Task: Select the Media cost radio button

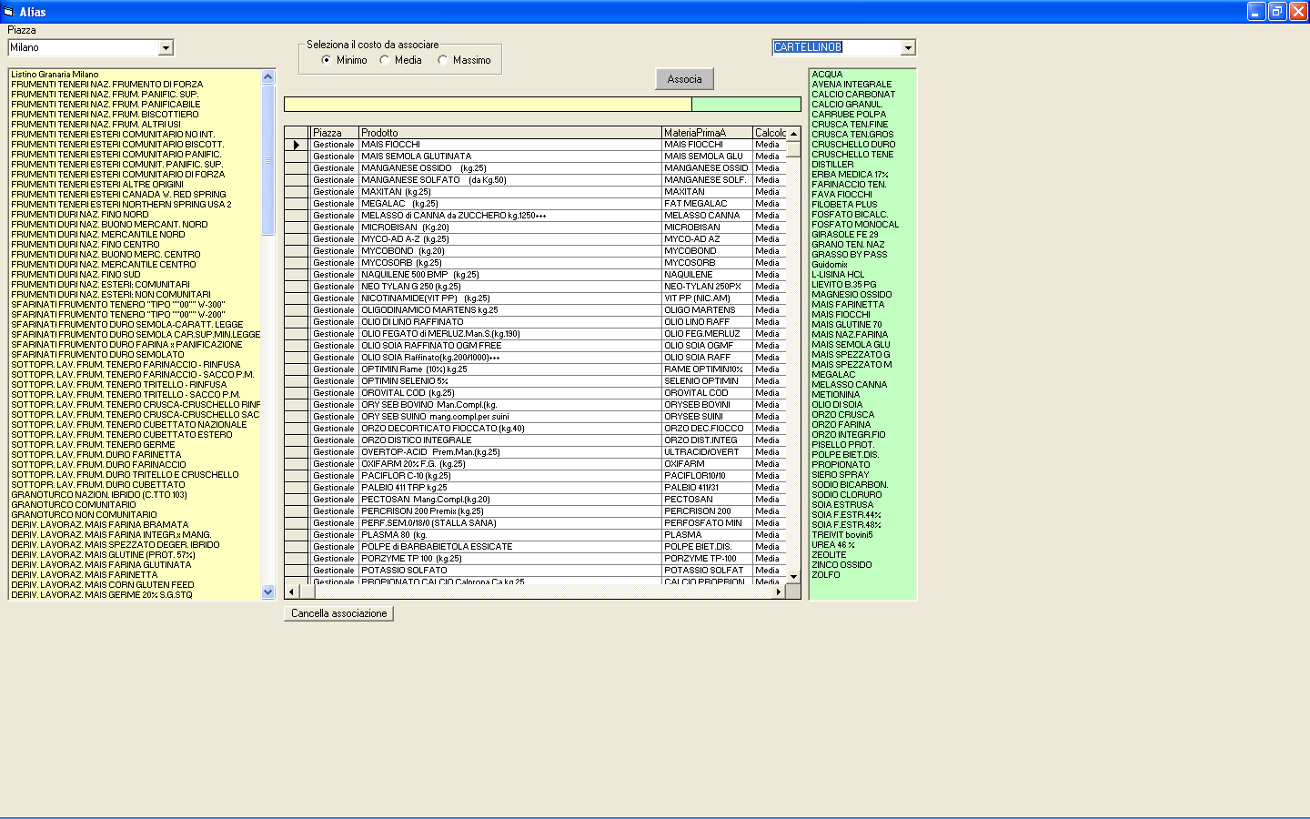Action: (x=385, y=60)
